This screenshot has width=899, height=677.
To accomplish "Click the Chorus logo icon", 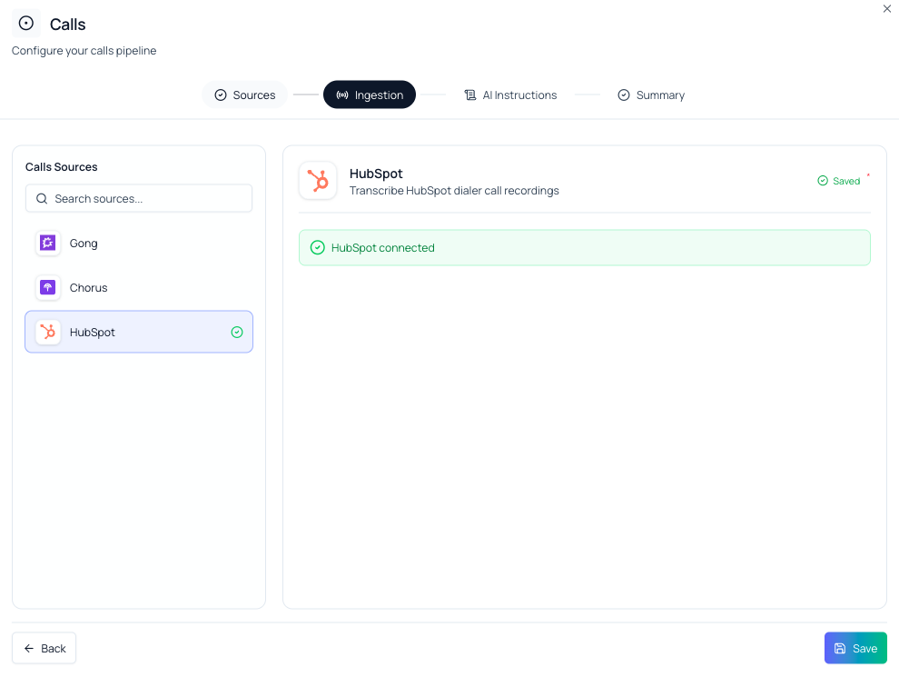I will pyautogui.click(x=47, y=287).
